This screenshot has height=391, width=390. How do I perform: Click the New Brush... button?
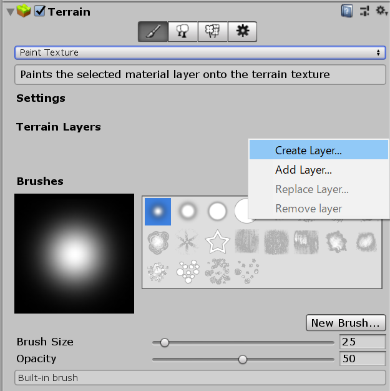(x=346, y=323)
